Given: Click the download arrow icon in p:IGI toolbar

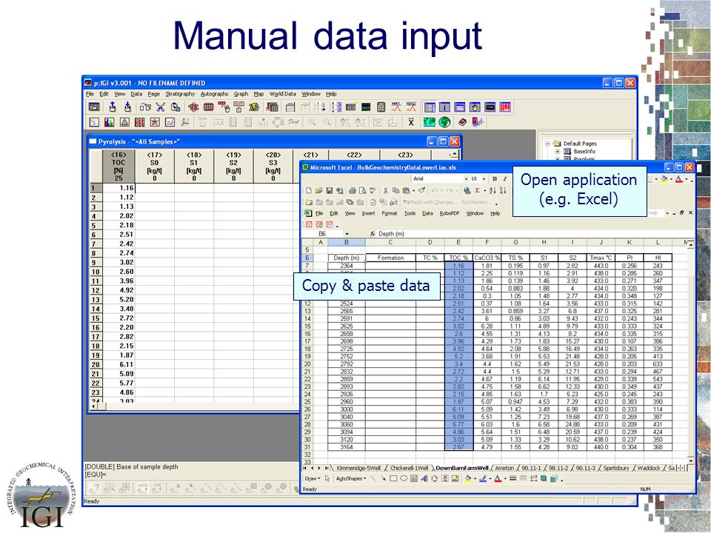Looking at the screenshot, I should [x=127, y=107].
